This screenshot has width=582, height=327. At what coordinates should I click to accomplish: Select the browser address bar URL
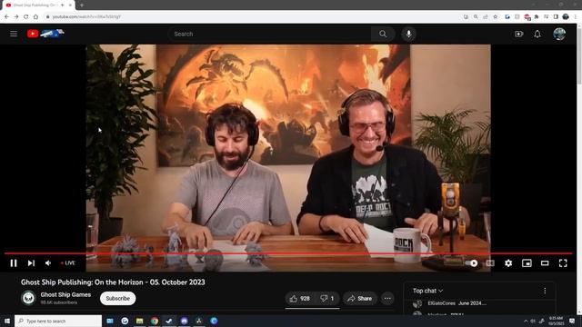pyautogui.click(x=86, y=16)
